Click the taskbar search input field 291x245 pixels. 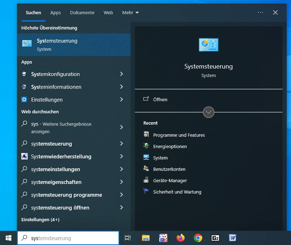tap(71, 238)
